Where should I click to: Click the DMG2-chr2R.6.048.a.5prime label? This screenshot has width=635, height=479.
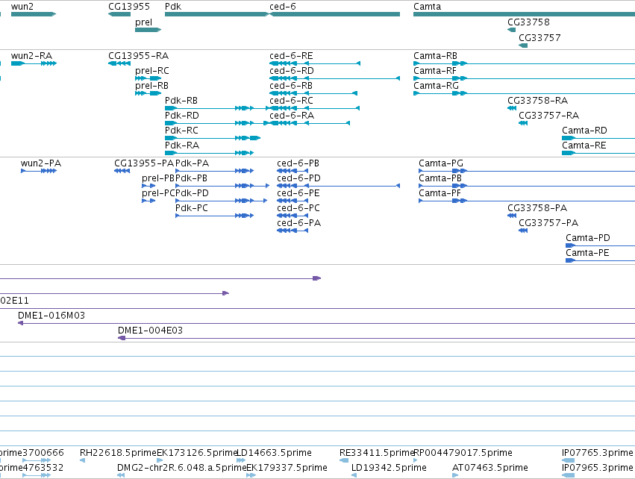182,468
